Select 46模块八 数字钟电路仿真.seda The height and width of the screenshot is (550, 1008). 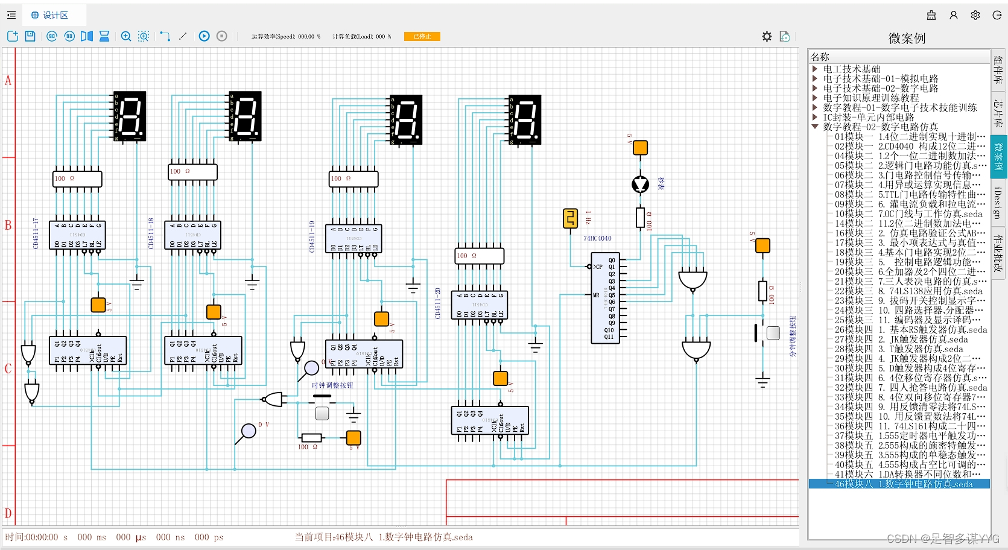click(899, 484)
